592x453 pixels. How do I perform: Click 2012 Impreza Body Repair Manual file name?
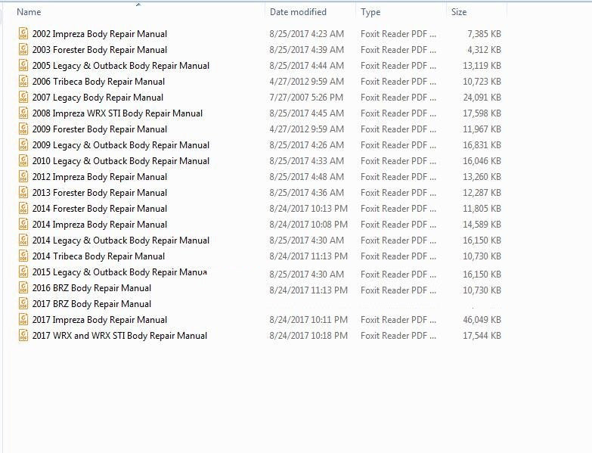click(99, 177)
